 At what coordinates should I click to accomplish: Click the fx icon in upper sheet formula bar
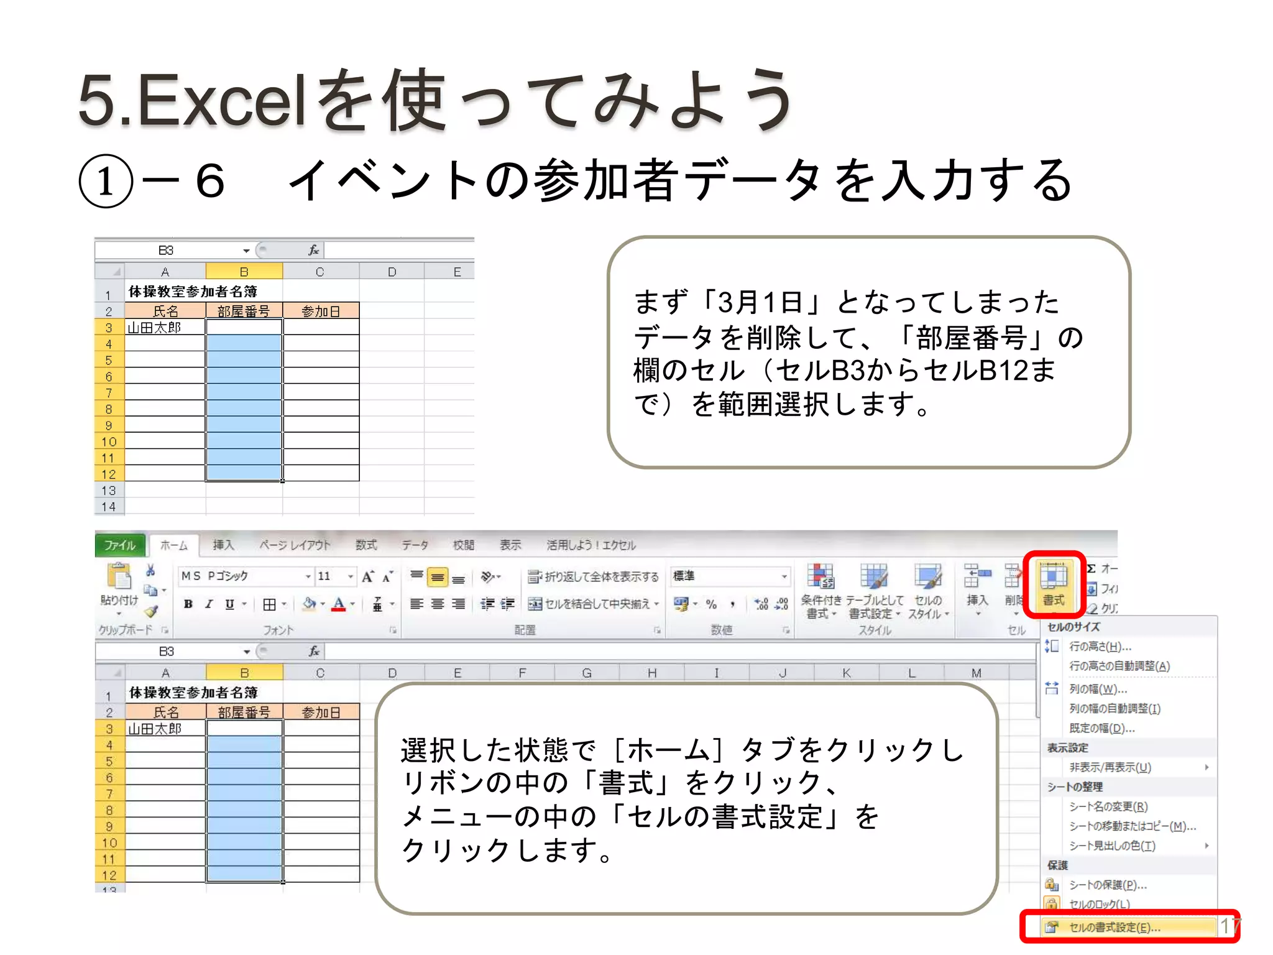point(313,250)
